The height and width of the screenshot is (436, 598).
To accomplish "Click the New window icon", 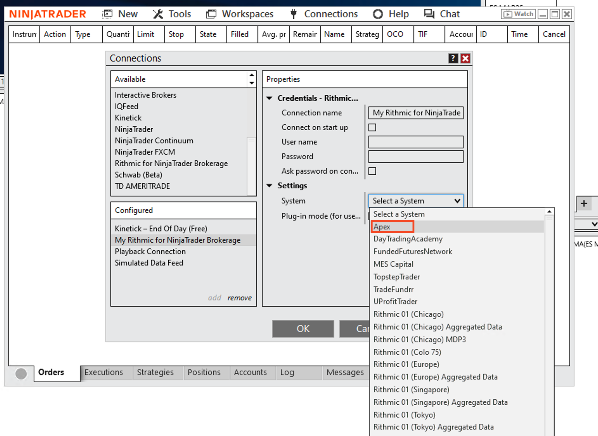I will point(107,14).
